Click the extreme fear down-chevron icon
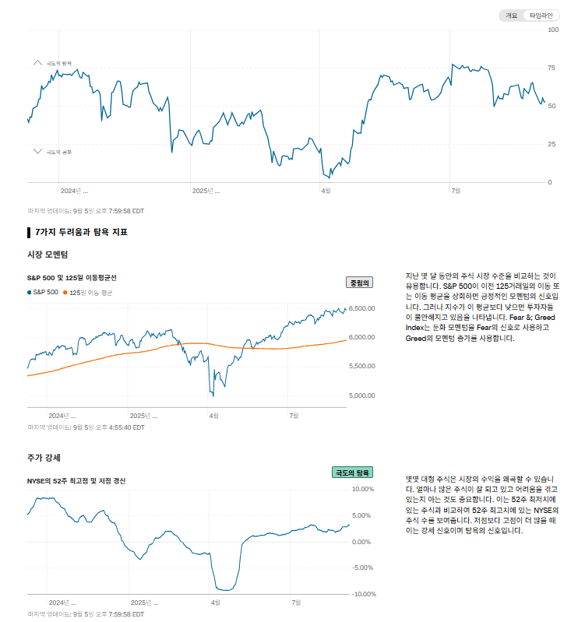 click(x=37, y=152)
